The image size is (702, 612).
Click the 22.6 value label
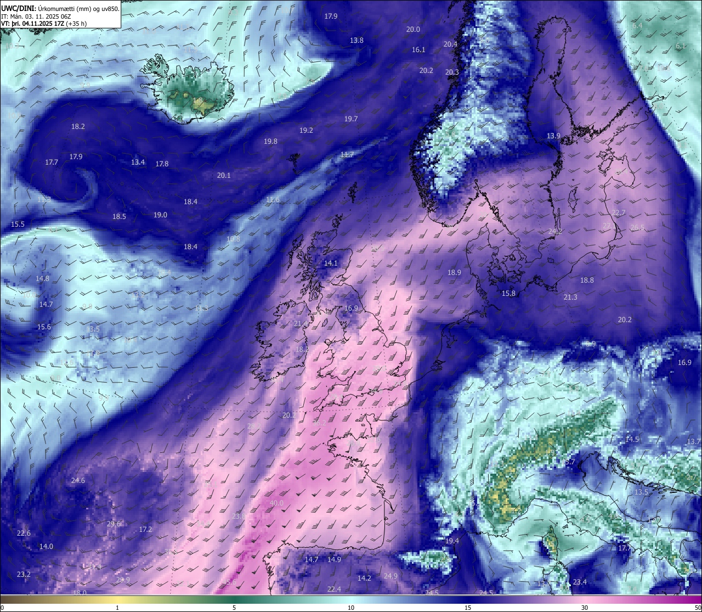(24, 534)
